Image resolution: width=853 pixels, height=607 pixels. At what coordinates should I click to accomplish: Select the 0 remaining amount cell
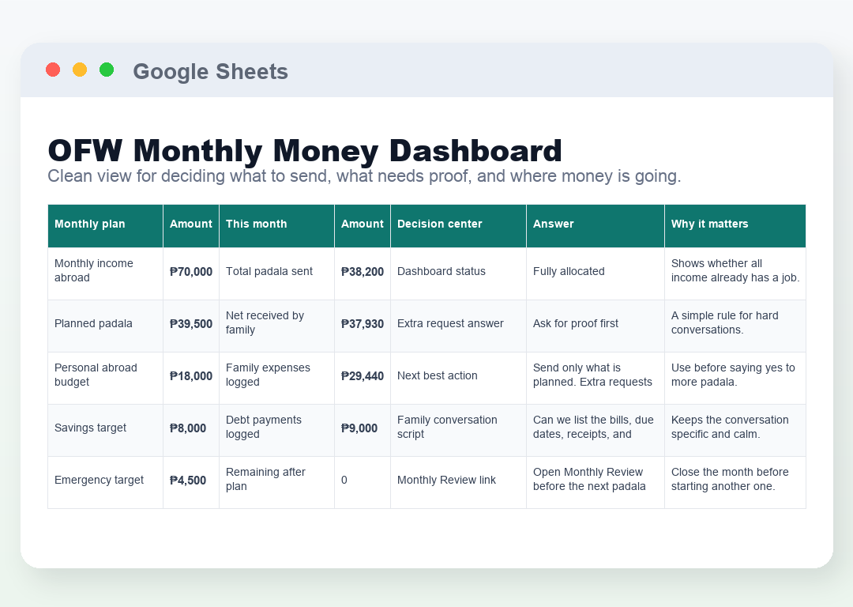coord(363,483)
